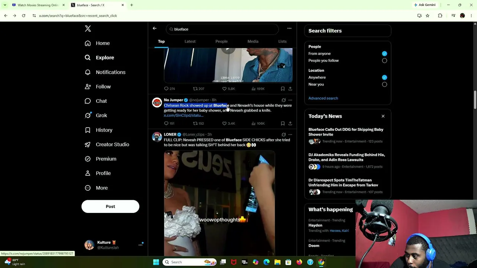Share the top post with 199K views
Image resolution: width=477 pixels, height=268 pixels.
pyautogui.click(x=290, y=89)
